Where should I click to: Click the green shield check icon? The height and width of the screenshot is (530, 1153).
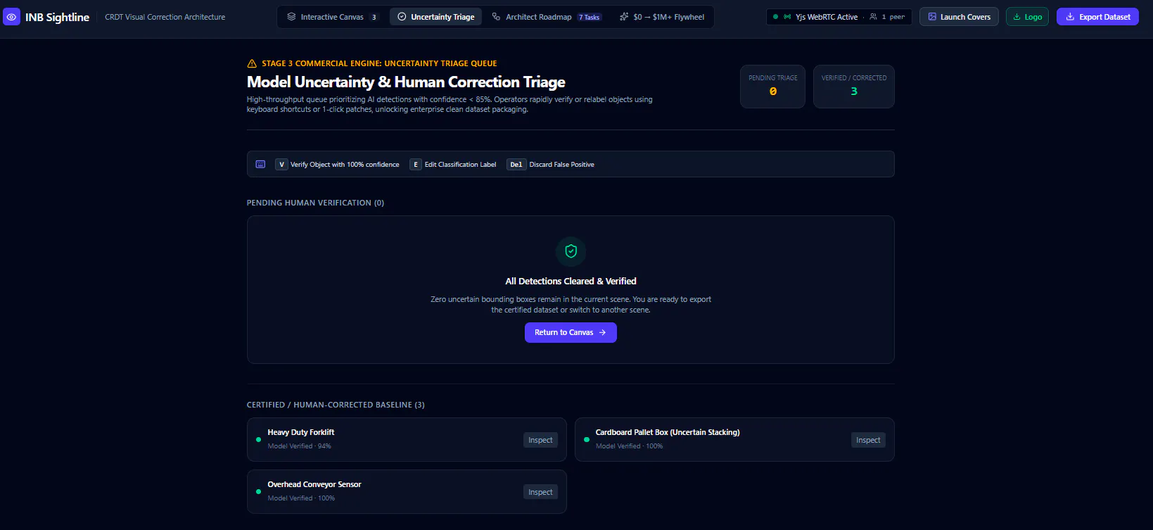(x=571, y=251)
